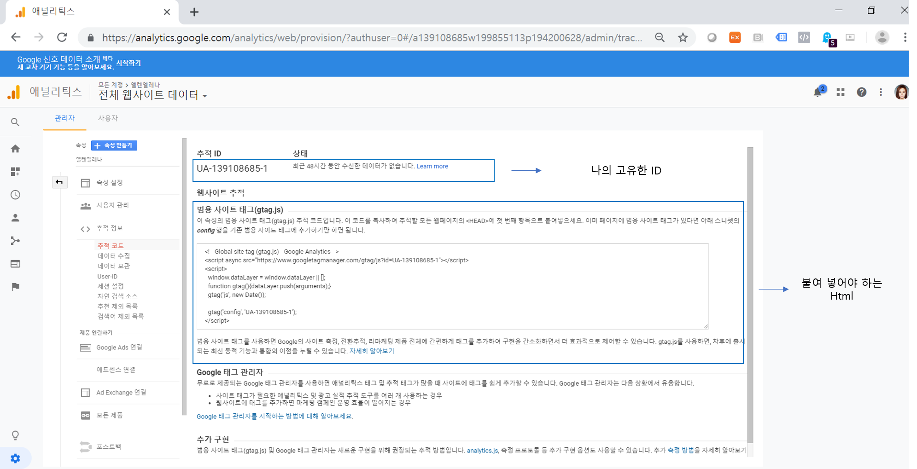Open 속성 설정 in property menu
The height and width of the screenshot is (469, 917).
click(109, 183)
